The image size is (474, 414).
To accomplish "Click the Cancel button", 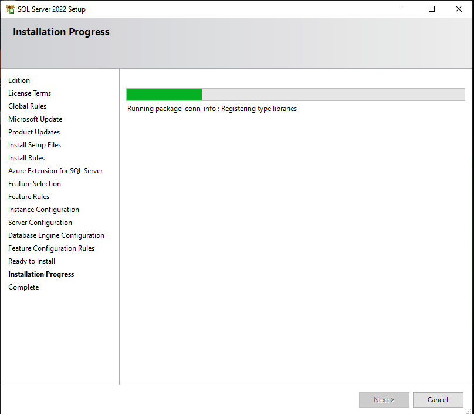I will (438, 400).
